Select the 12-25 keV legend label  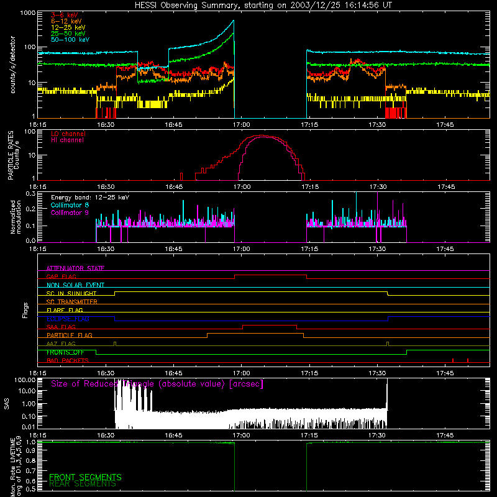(x=68, y=27)
